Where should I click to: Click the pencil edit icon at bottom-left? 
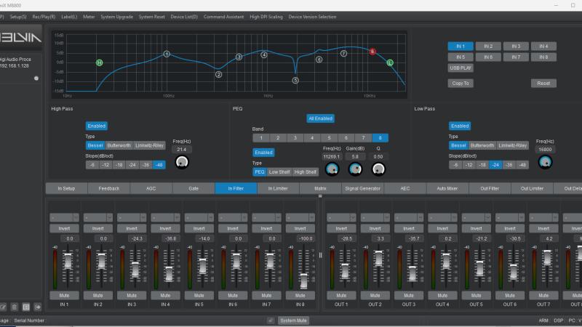(4, 307)
